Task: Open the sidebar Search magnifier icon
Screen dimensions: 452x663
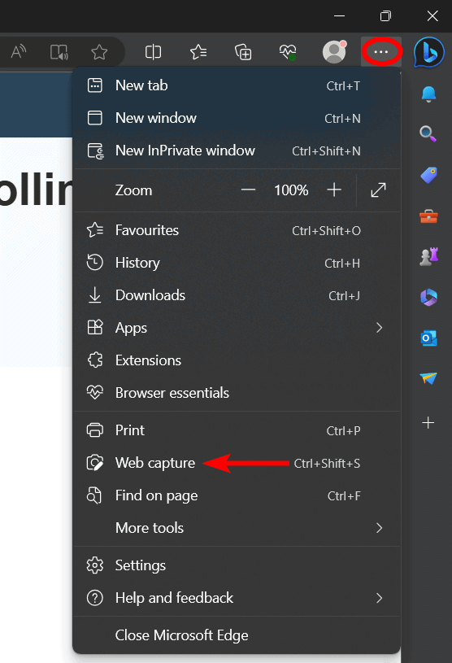Action: pyautogui.click(x=428, y=133)
